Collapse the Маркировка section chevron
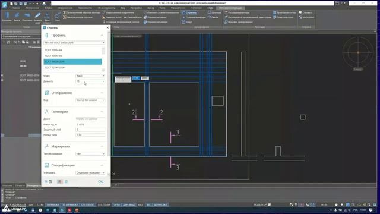 tap(102, 146)
